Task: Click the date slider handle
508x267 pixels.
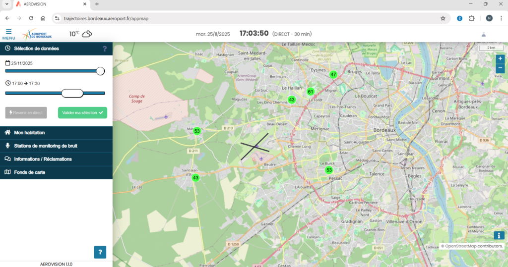Action: click(x=100, y=71)
